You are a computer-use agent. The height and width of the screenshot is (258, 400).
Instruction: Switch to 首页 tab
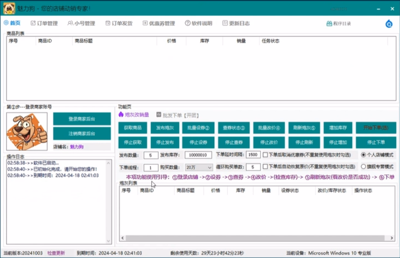(12, 23)
